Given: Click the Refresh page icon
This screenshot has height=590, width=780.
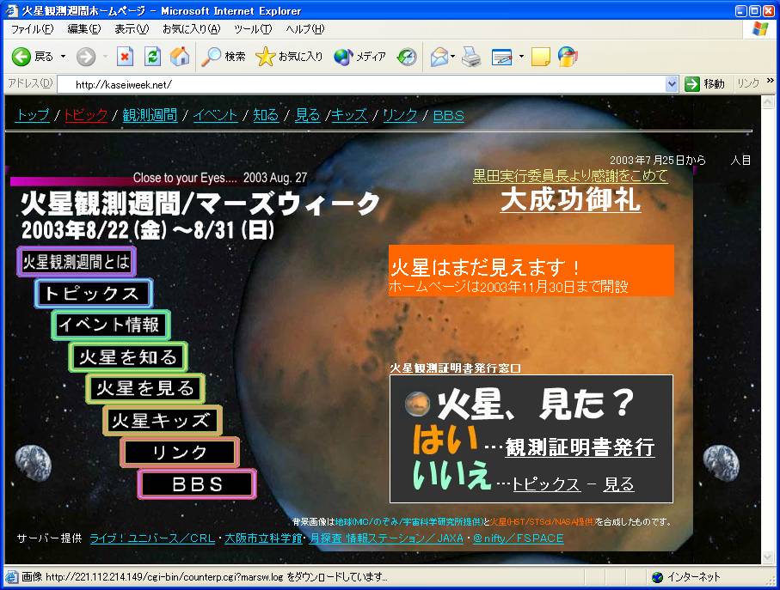Looking at the screenshot, I should 152,57.
